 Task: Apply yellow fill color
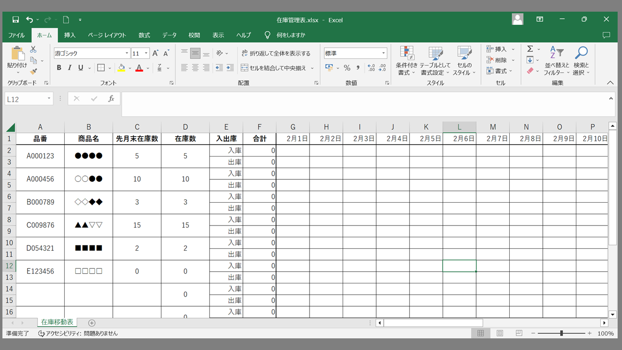121,68
